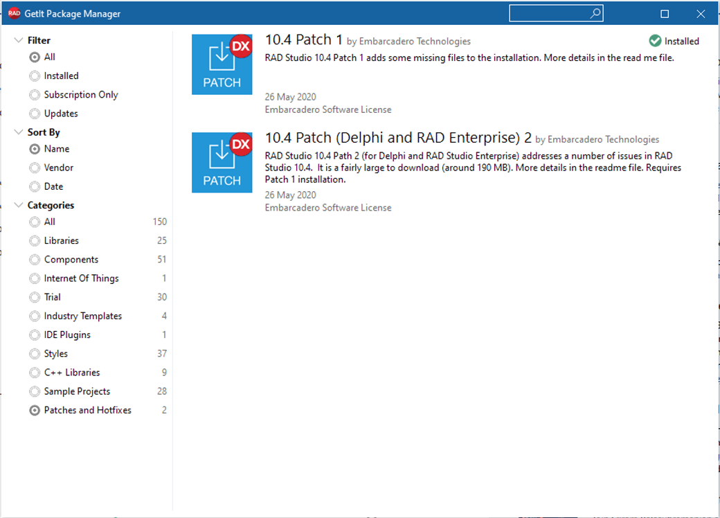Focus the package search field
The height and width of the screenshot is (518, 720).
[x=556, y=13]
